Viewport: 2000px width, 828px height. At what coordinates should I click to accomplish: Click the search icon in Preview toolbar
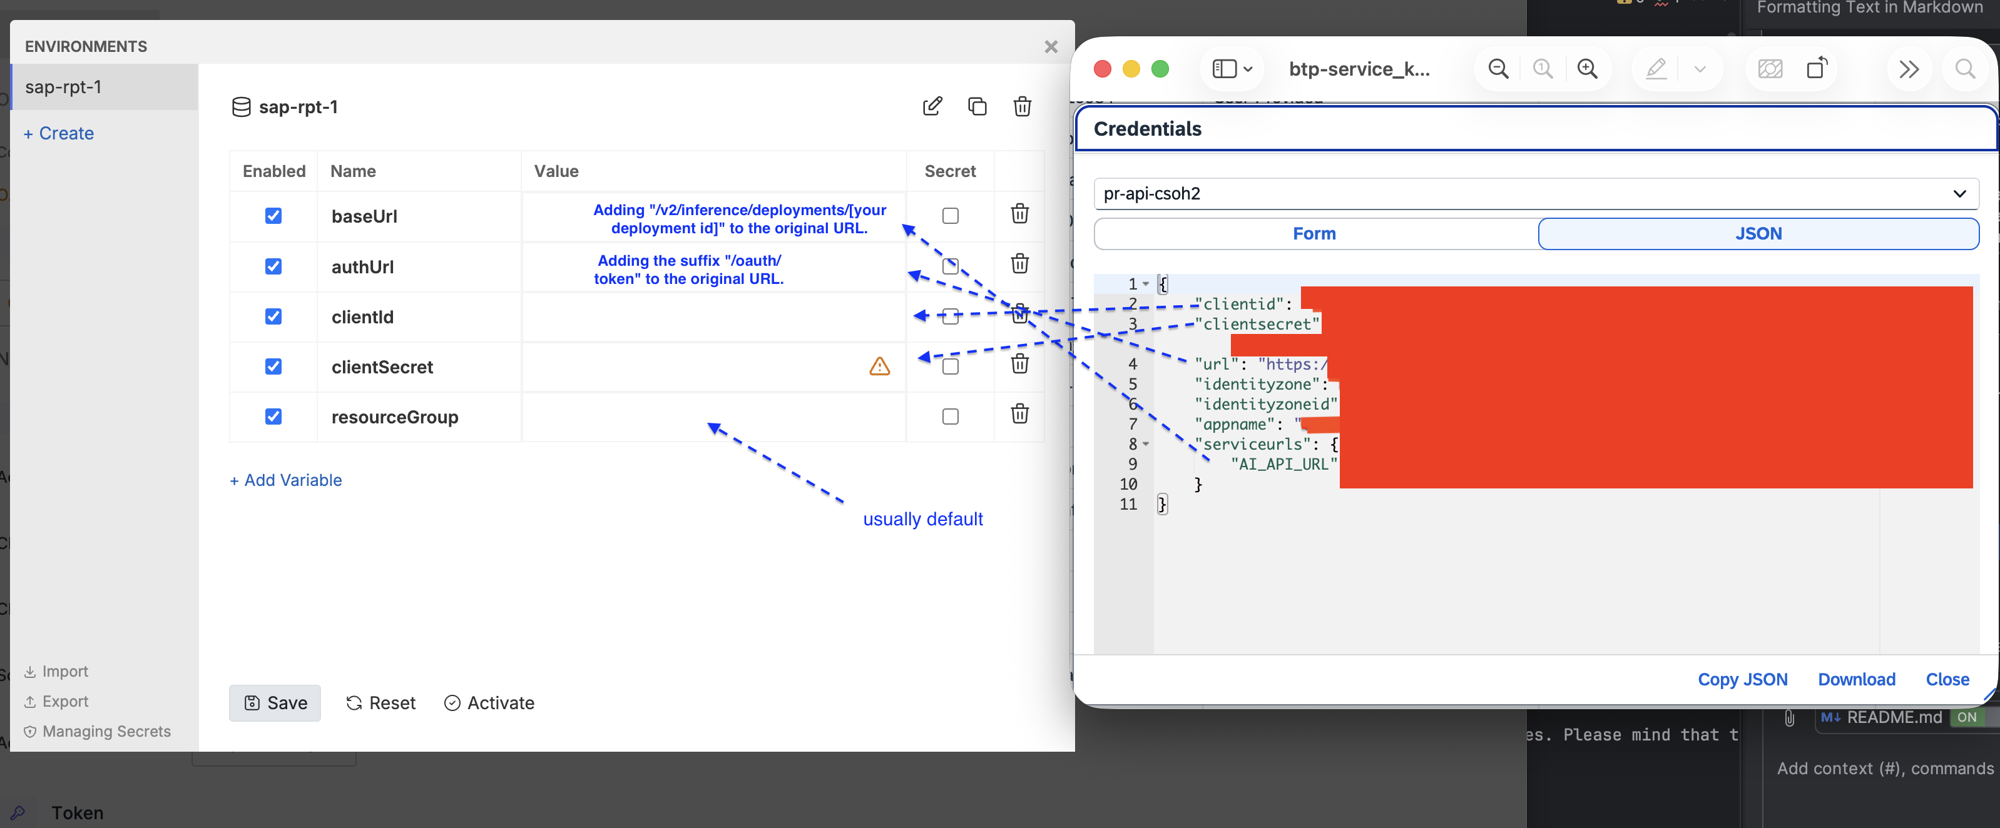1965,69
